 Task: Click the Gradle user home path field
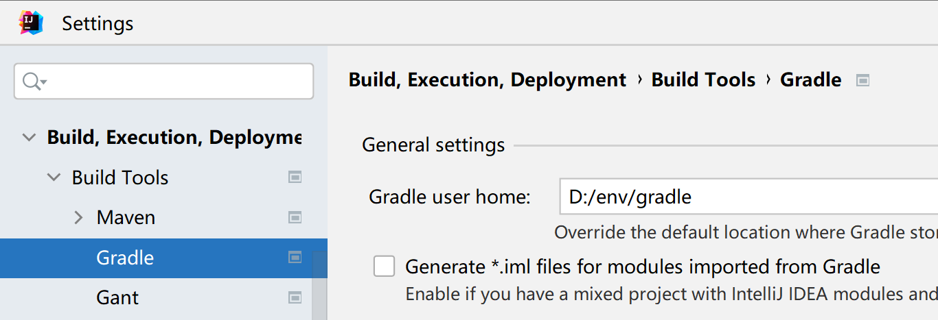point(748,197)
